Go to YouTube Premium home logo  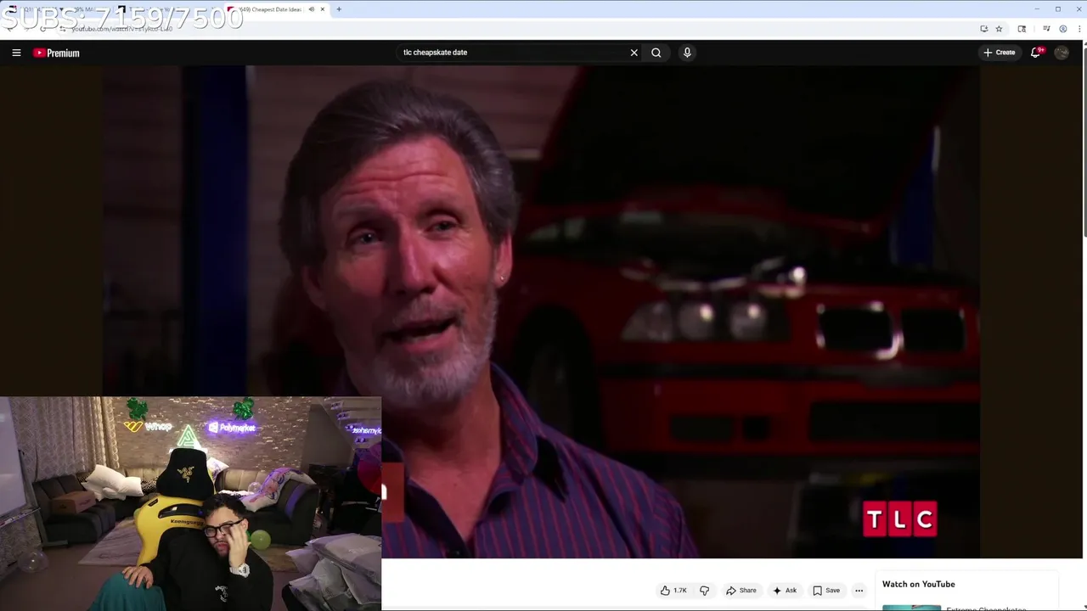[56, 53]
